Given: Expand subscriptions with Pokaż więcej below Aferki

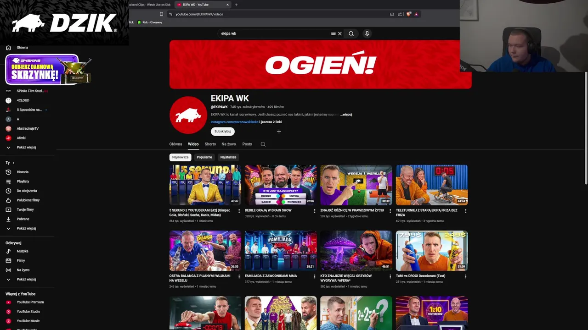Looking at the screenshot, I should click(26, 147).
